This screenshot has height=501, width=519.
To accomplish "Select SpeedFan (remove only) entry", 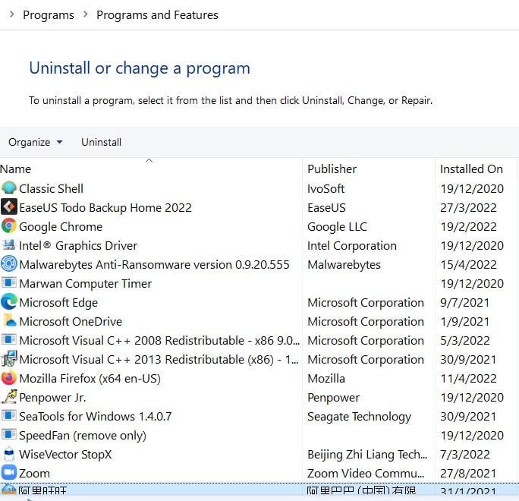I will [82, 435].
